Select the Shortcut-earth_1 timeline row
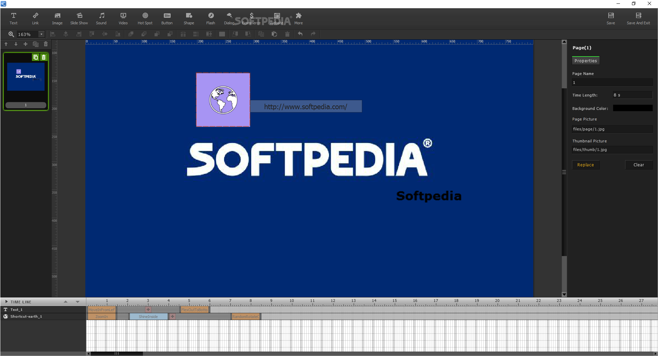The width and height of the screenshot is (658, 356). coord(43,316)
